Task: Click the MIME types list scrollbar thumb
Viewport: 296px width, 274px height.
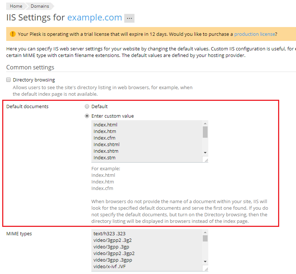Action: (205, 239)
